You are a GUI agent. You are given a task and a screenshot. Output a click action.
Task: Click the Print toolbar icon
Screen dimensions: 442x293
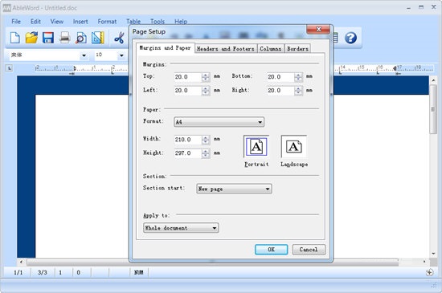[65, 38]
